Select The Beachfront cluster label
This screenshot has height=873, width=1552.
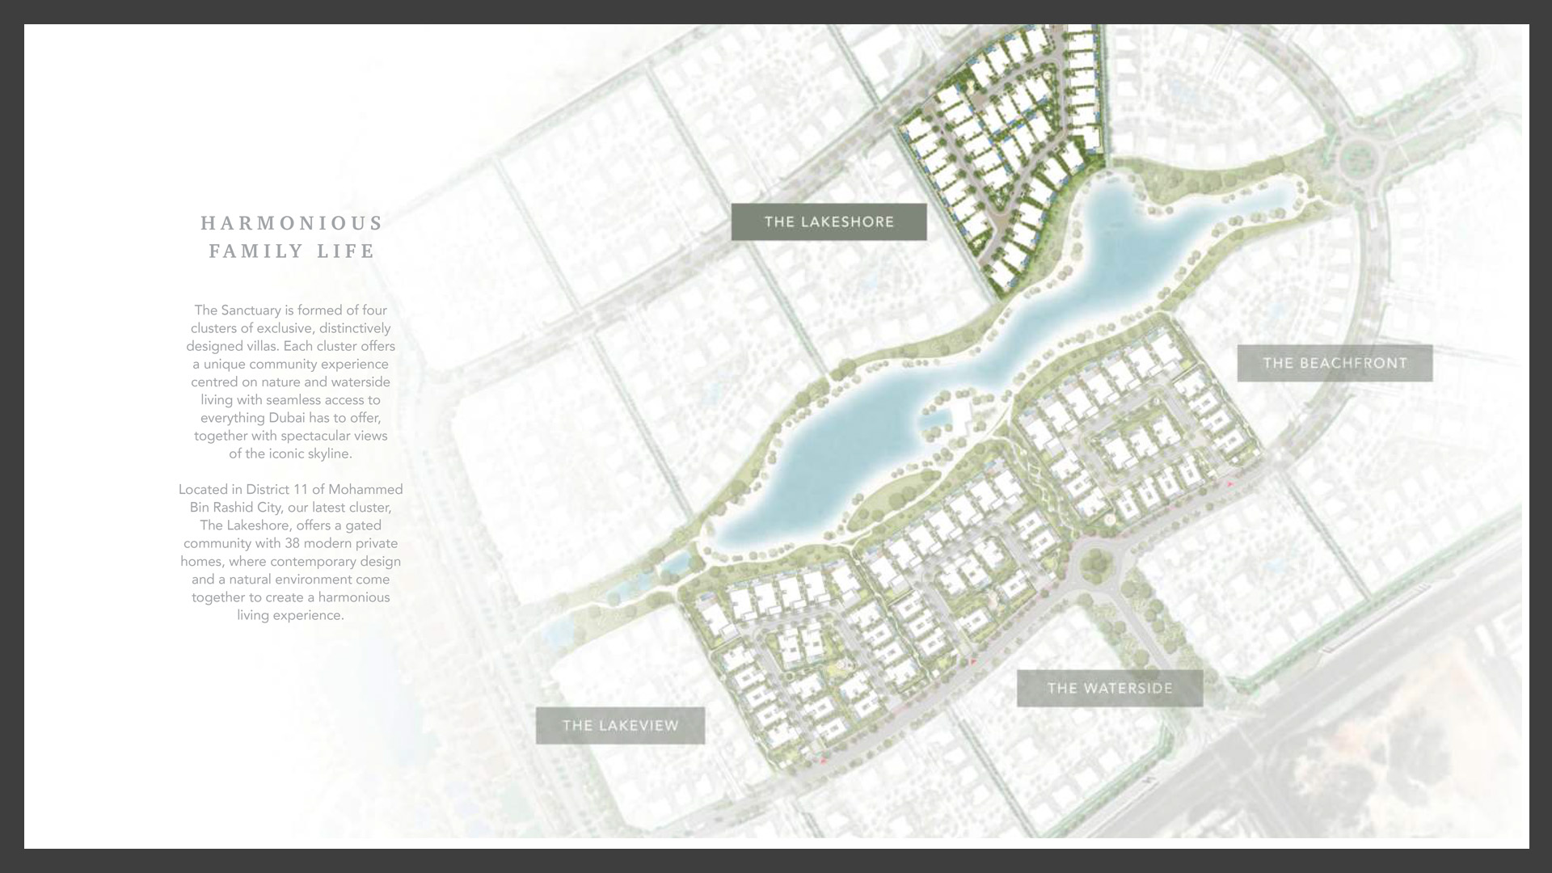pos(1335,363)
